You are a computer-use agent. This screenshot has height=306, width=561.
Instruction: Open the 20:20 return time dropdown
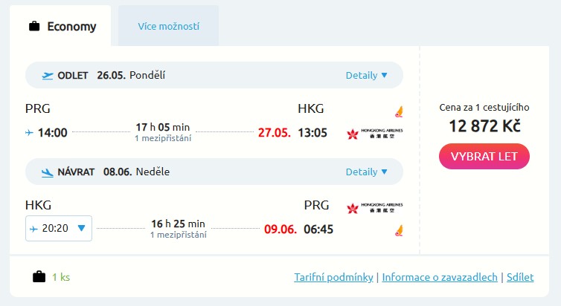[x=59, y=229]
